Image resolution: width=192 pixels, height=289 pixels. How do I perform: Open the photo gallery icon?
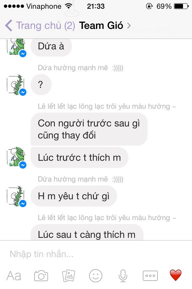[x=68, y=276]
